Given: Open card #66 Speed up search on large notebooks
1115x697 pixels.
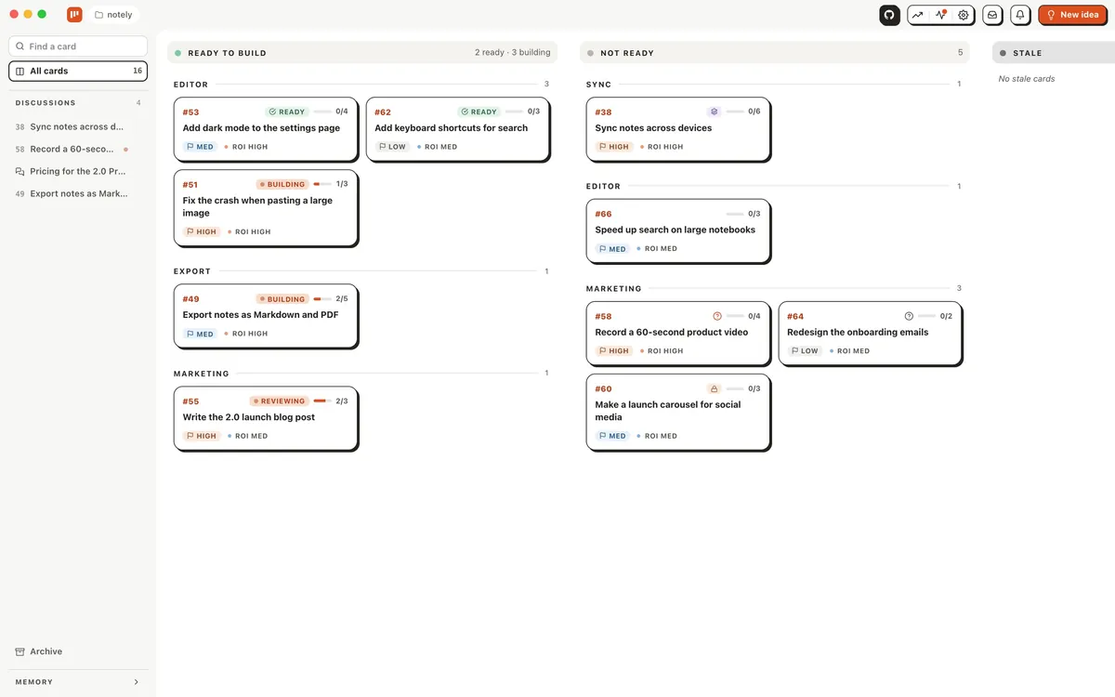Looking at the screenshot, I should [x=677, y=230].
